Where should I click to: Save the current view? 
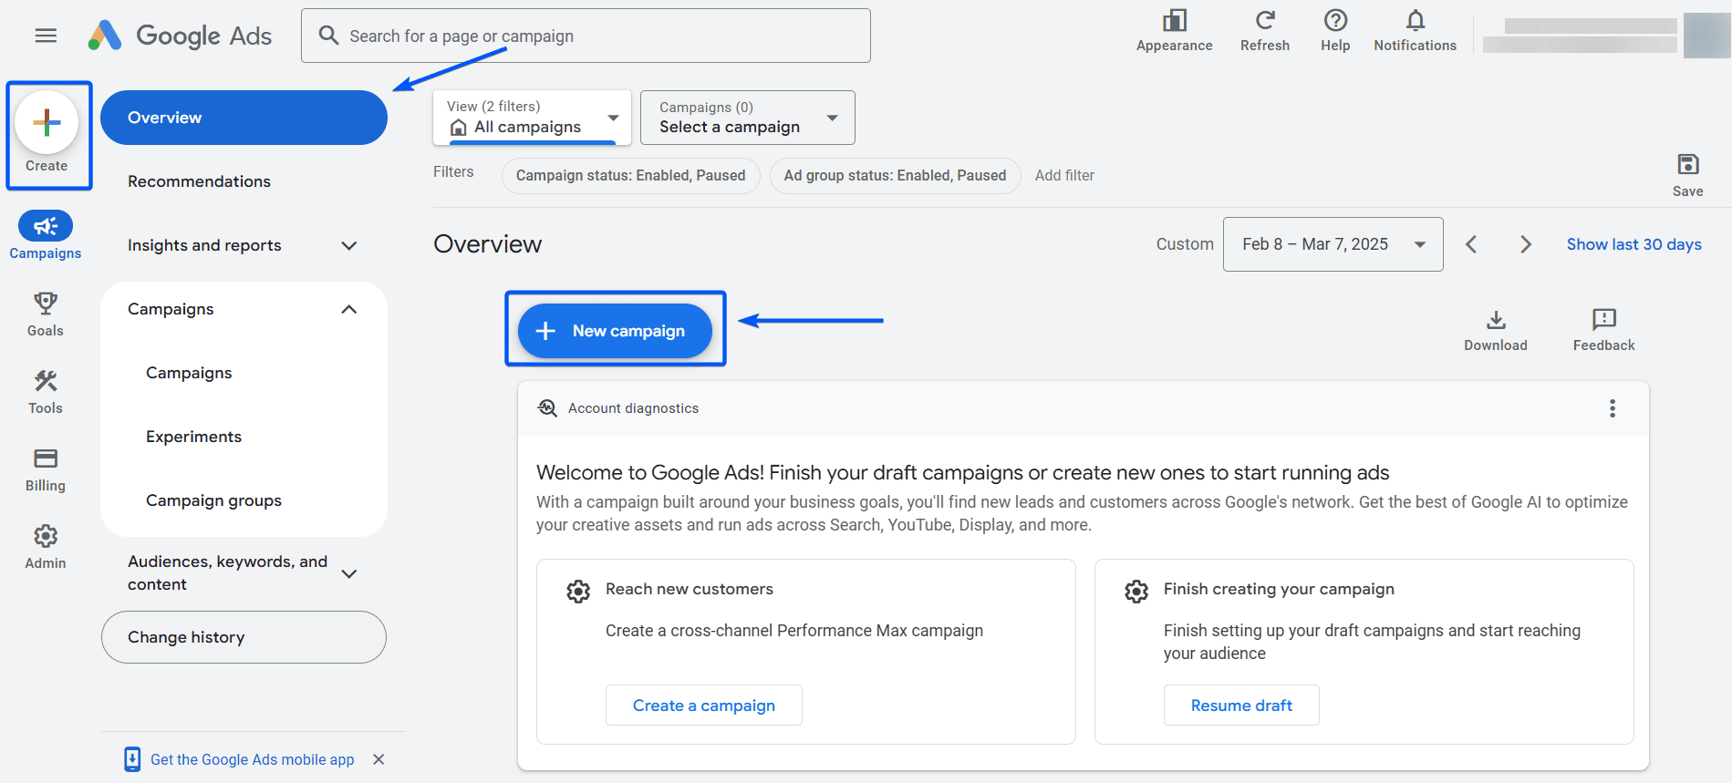(1687, 175)
